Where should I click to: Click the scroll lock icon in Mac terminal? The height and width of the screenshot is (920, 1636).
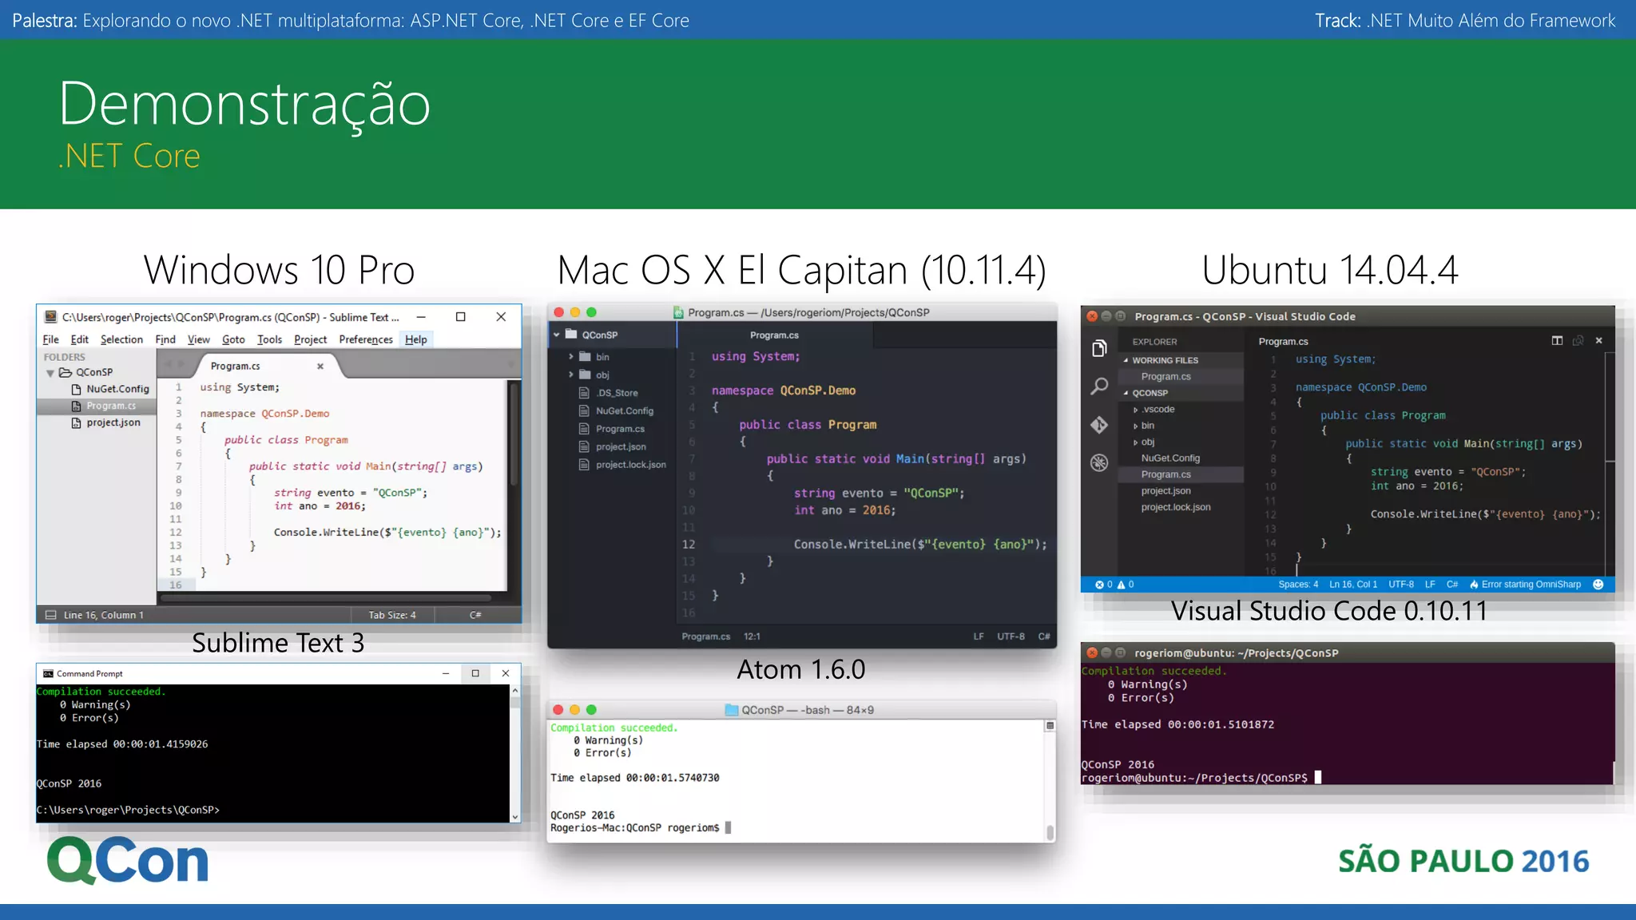point(1050,726)
